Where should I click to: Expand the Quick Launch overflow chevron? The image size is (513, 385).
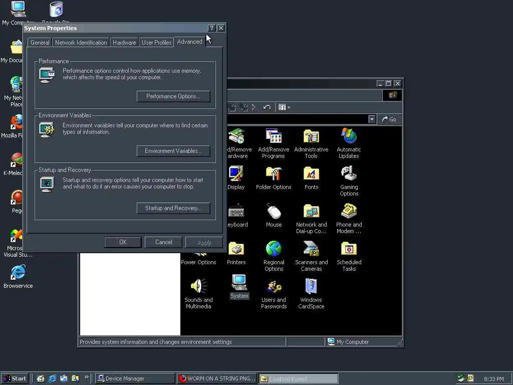pyautogui.click(x=86, y=377)
